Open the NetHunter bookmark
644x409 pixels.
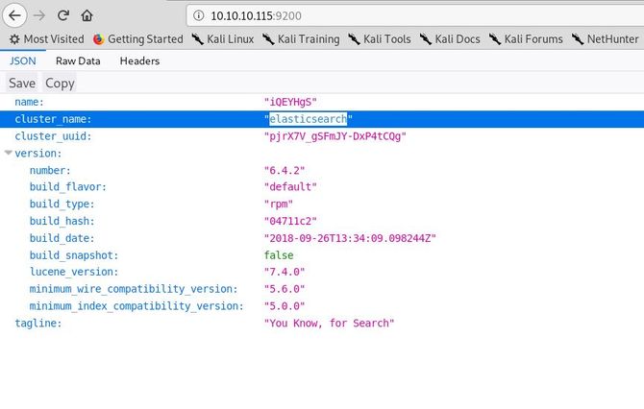pos(605,39)
